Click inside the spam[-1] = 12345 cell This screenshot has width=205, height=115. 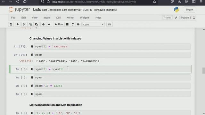pyautogui.click(x=112, y=86)
